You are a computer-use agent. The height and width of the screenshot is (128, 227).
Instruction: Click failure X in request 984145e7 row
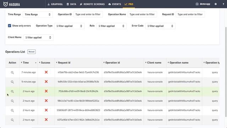(46, 101)
